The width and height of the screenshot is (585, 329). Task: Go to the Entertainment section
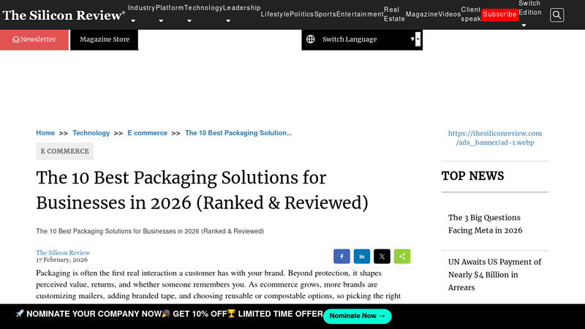point(360,14)
